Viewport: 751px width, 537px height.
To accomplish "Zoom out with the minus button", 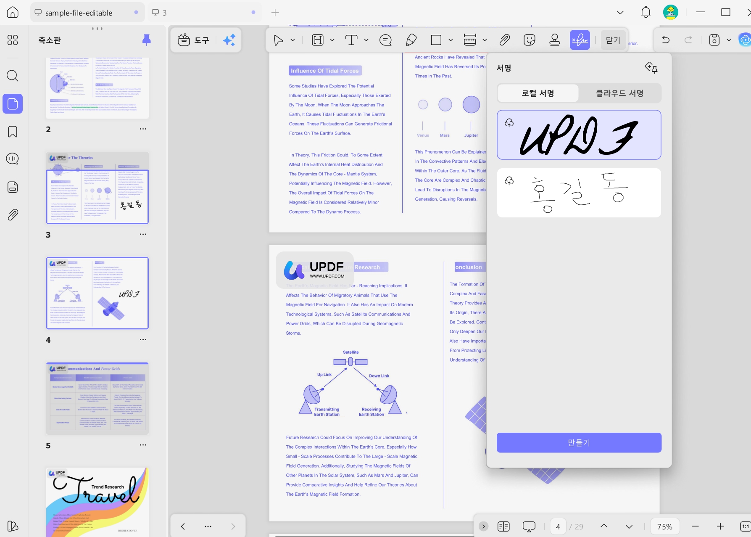I will [695, 526].
